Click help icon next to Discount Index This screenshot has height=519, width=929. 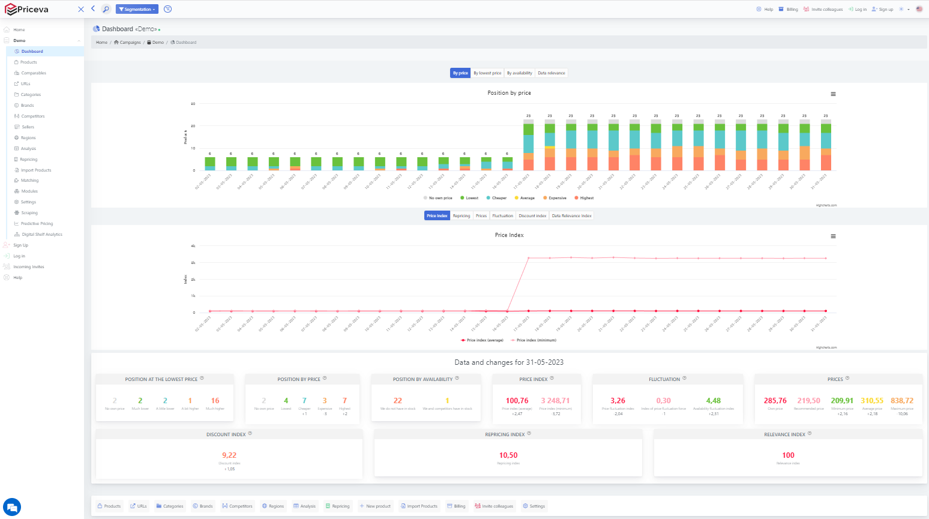[x=250, y=433]
